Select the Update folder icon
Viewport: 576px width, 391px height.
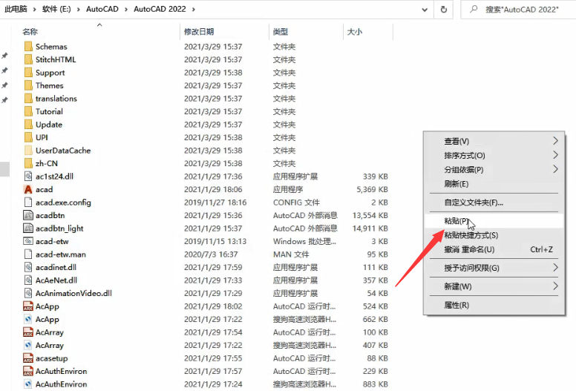(28, 125)
